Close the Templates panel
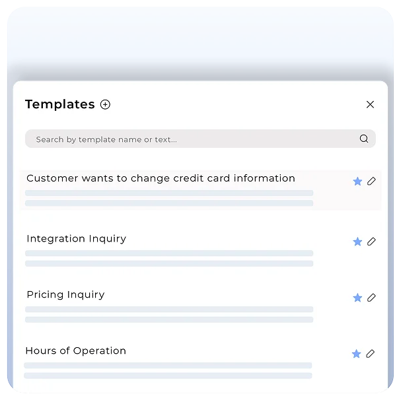The image size is (401, 400). [x=370, y=104]
